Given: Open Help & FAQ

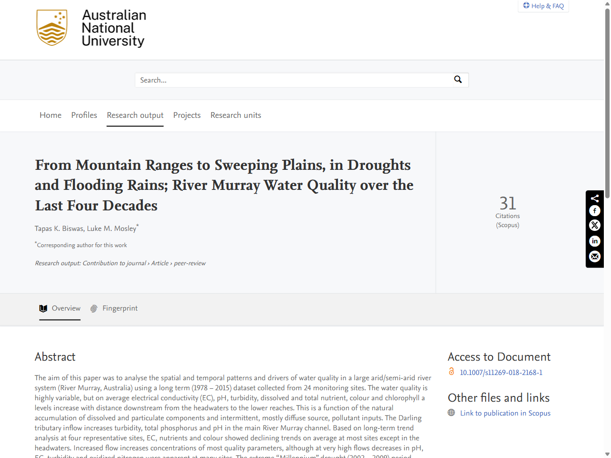Looking at the screenshot, I should point(543,6).
